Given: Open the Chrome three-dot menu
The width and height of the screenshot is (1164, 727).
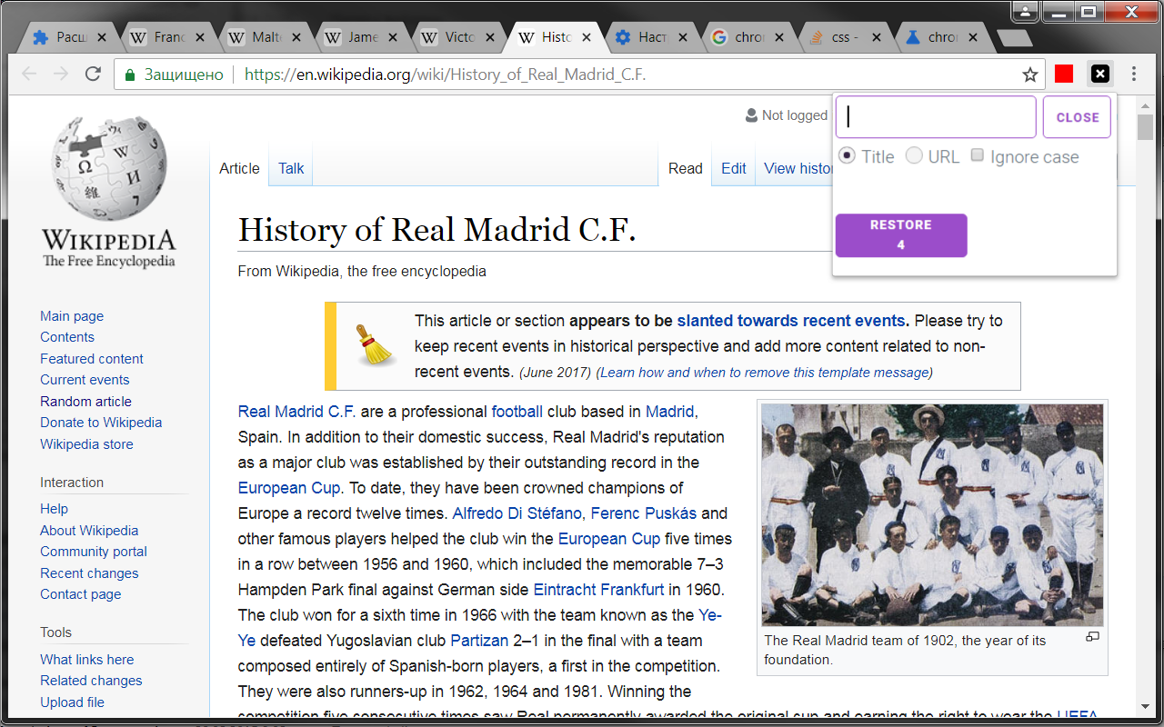Looking at the screenshot, I should [x=1134, y=75].
